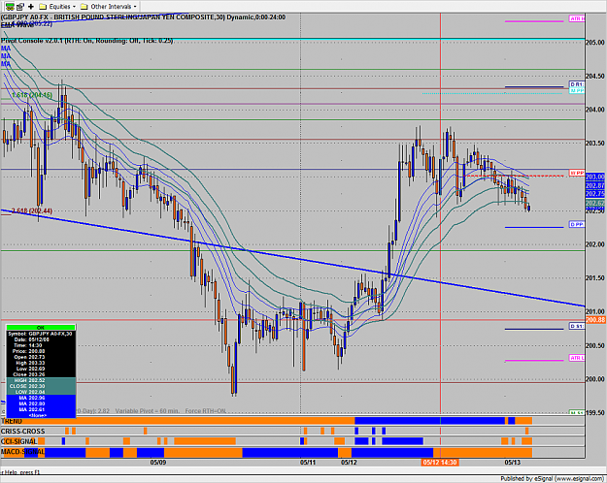Click the TREND indicator row label
This screenshot has height=483, width=607.
[12, 421]
